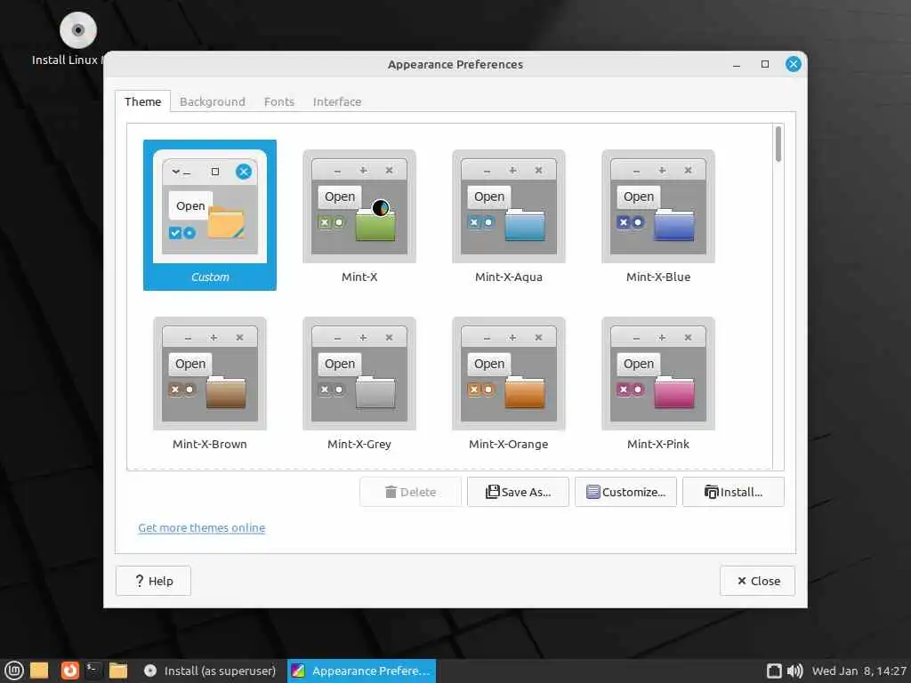Click Appearance Preferences taskbar entry
The height and width of the screenshot is (683, 911).
coord(361,671)
